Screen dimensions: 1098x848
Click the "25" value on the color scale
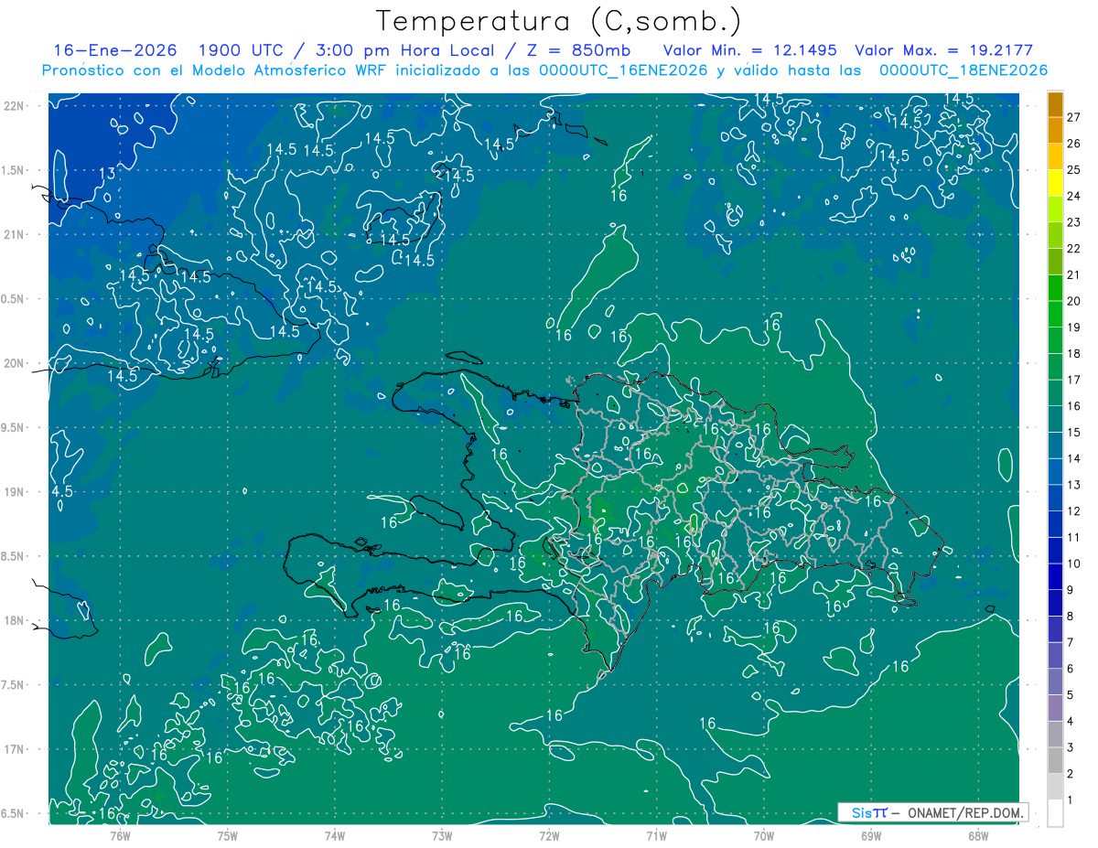(x=1073, y=169)
